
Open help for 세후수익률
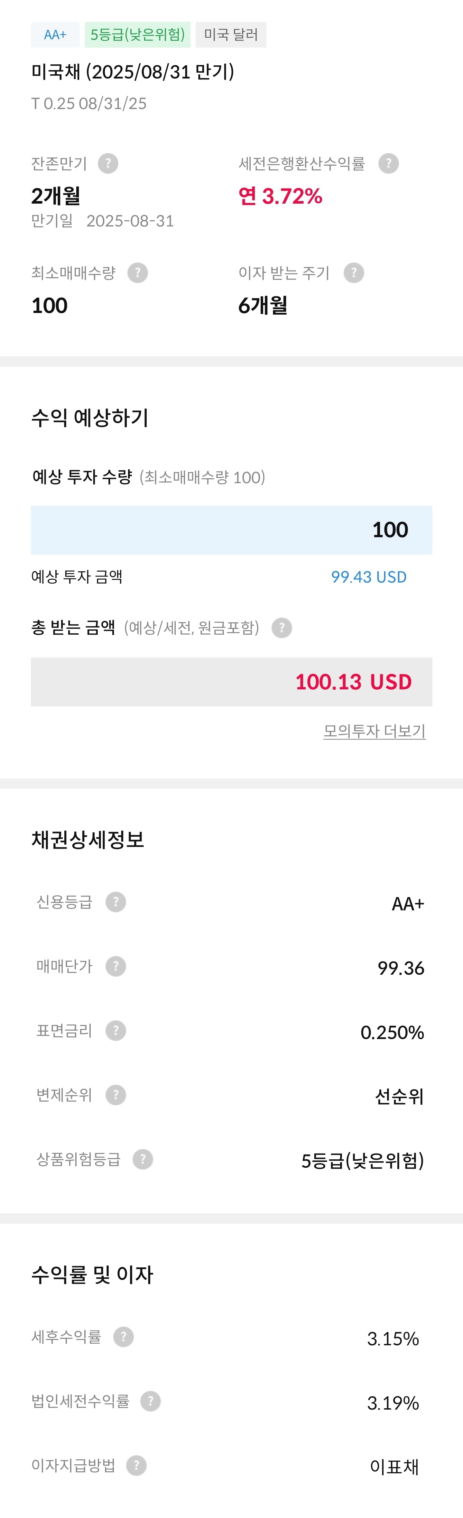[123, 1337]
